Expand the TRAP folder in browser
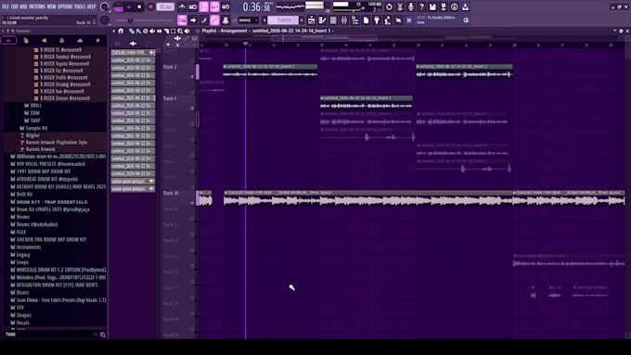631x355 pixels. pyautogui.click(x=32, y=120)
